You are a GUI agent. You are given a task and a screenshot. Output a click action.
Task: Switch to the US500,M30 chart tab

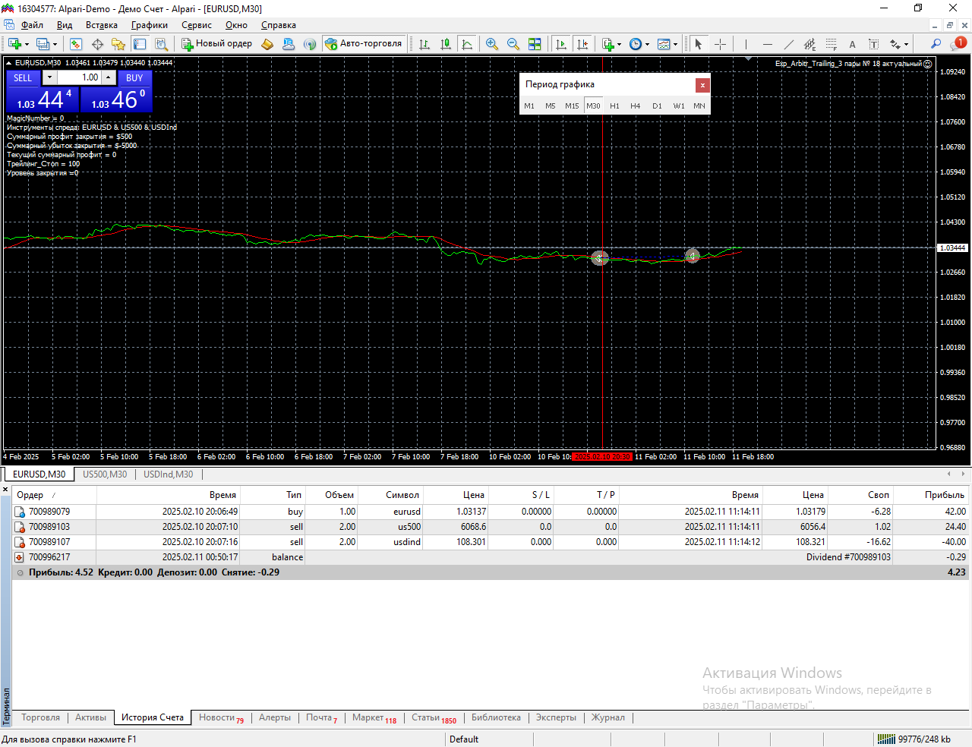point(105,474)
